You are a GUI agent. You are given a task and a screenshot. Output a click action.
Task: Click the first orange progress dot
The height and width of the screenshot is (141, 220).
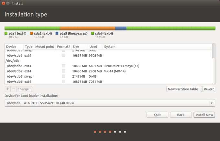95,132
